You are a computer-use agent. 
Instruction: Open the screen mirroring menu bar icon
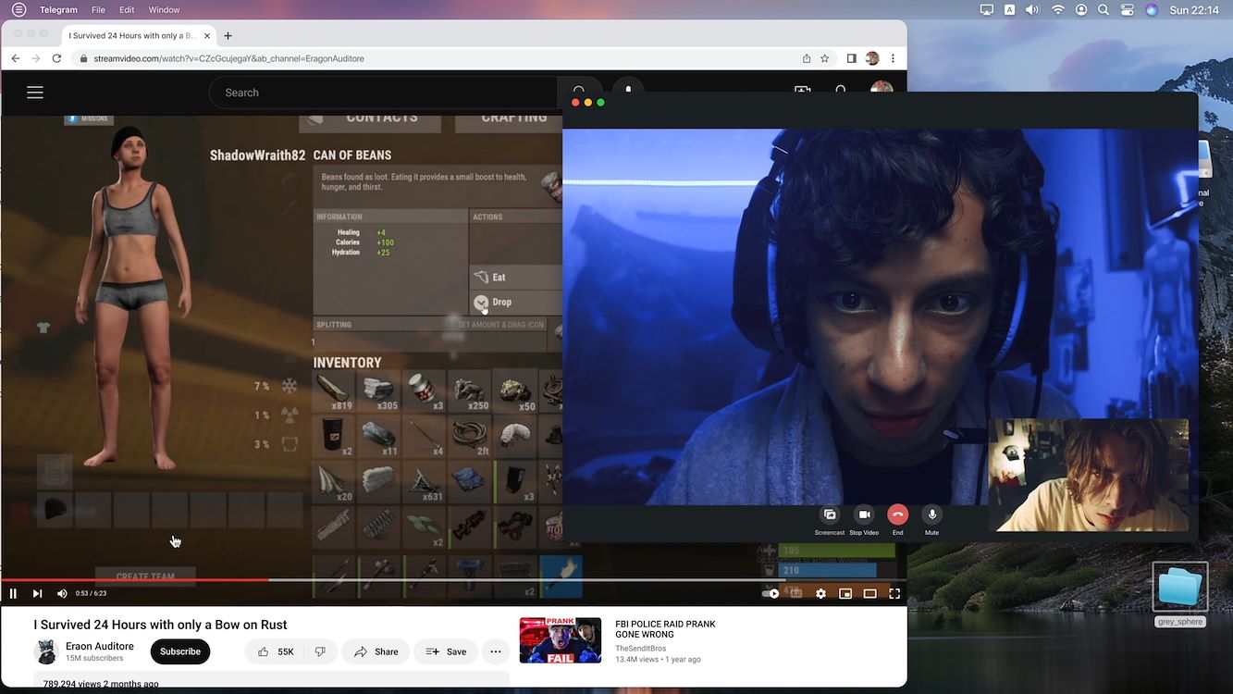[x=987, y=10]
